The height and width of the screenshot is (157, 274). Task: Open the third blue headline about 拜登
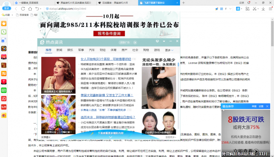108,117
